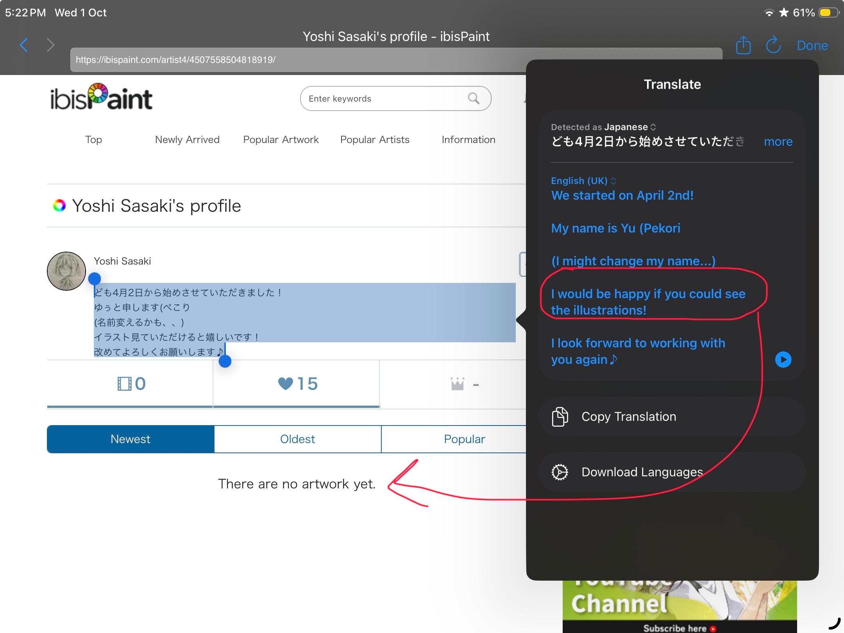This screenshot has height=633, width=844.
Task: Tap the Download Languages gear icon
Action: (x=560, y=472)
